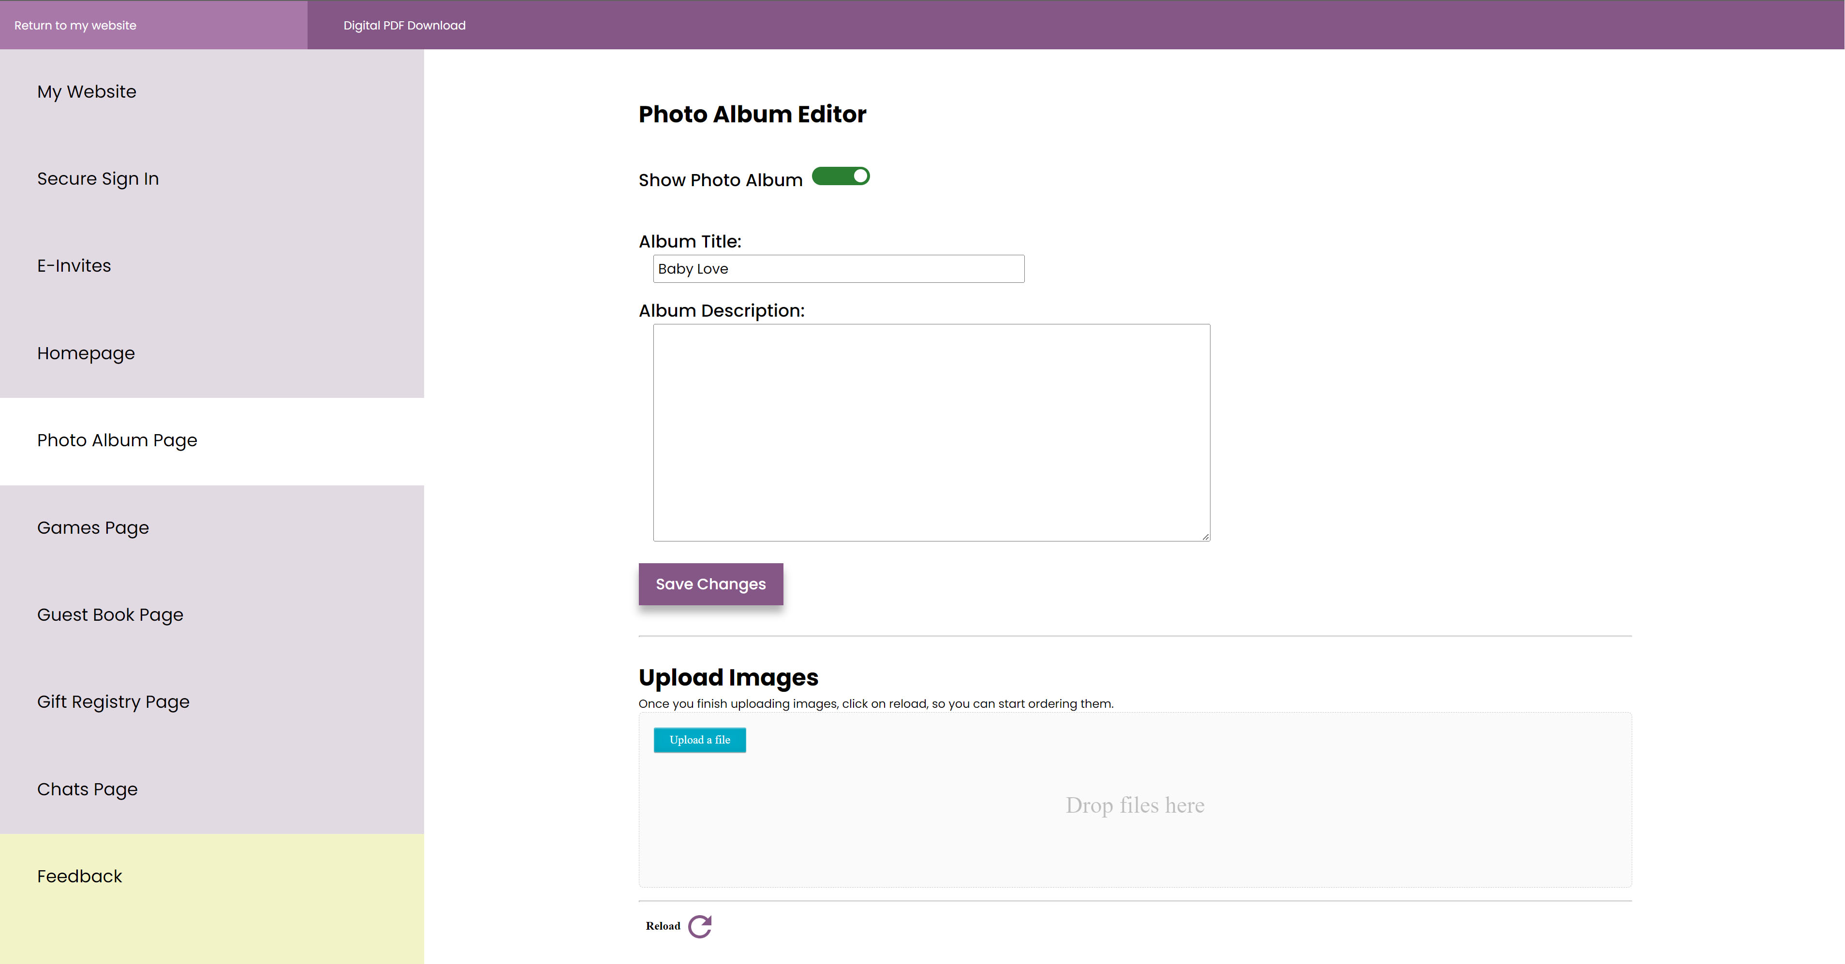
Task: Open the Homepage editor section
Action: click(x=86, y=353)
